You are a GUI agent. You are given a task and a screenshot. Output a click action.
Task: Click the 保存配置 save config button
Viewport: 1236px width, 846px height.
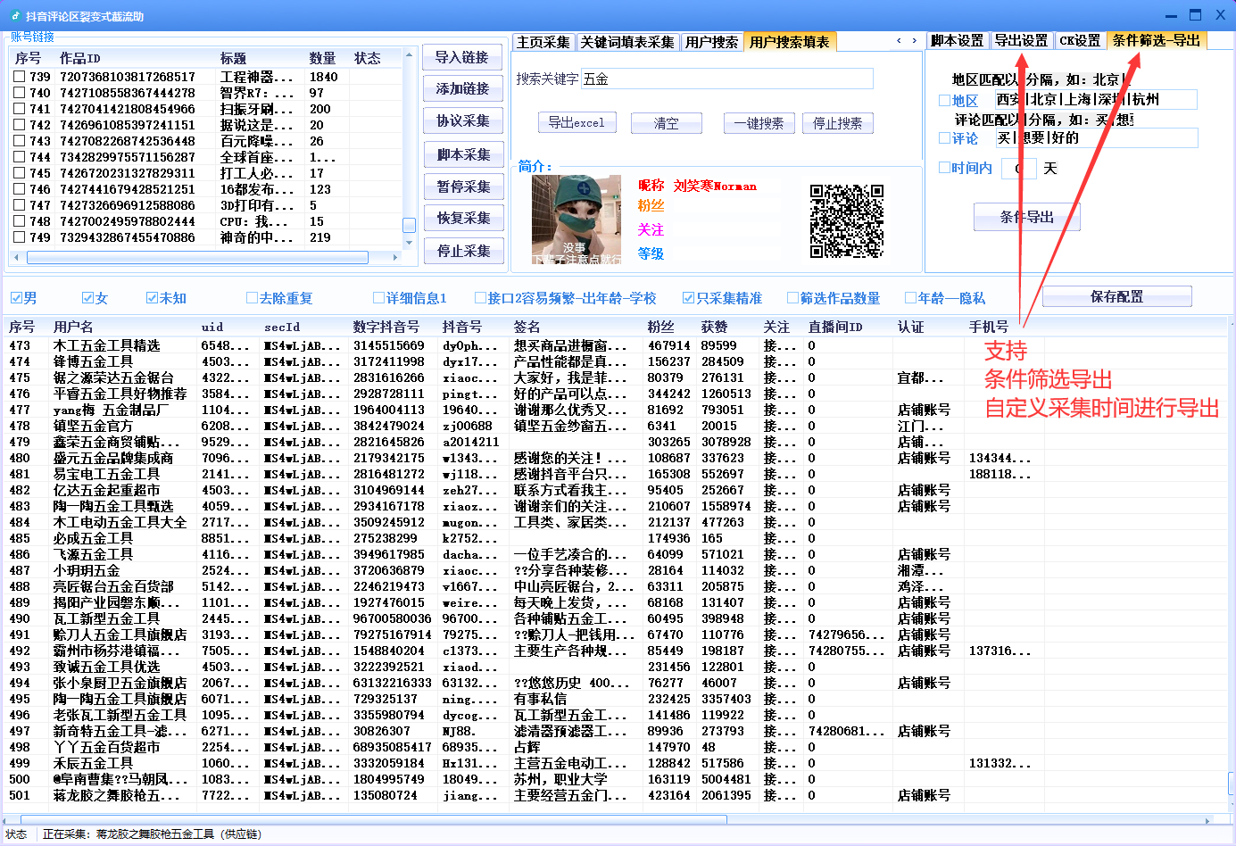[x=1116, y=296]
